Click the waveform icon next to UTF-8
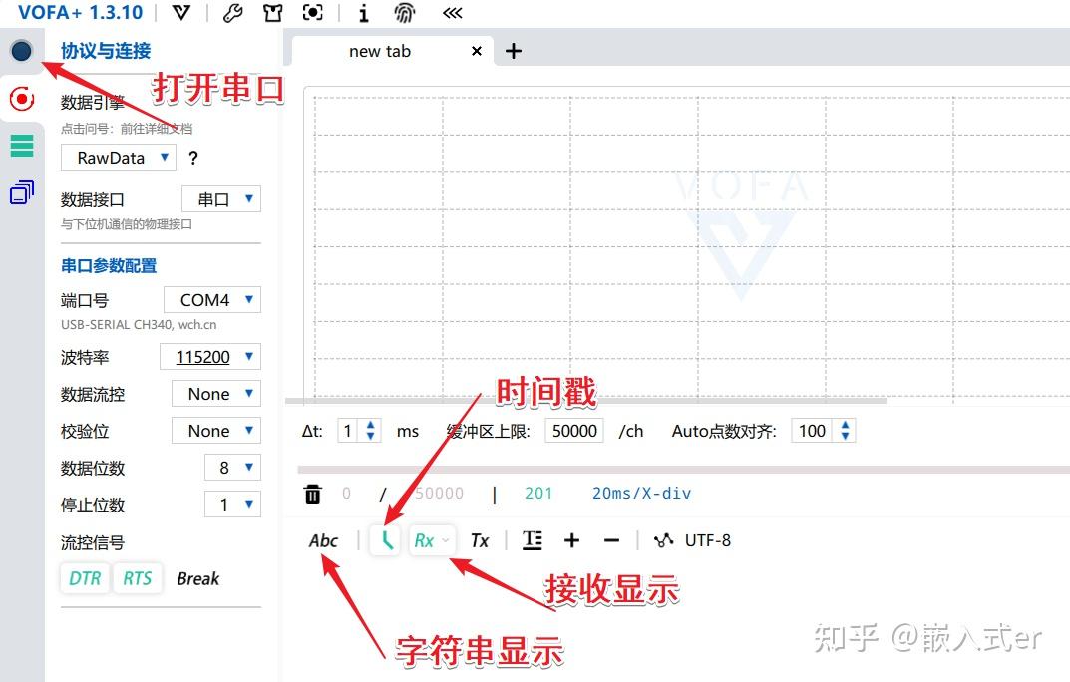The image size is (1070, 682). click(662, 539)
